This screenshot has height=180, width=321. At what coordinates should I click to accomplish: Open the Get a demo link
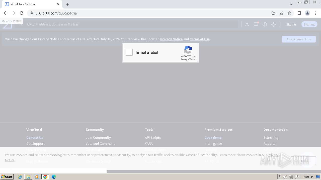pyautogui.click(x=213, y=137)
